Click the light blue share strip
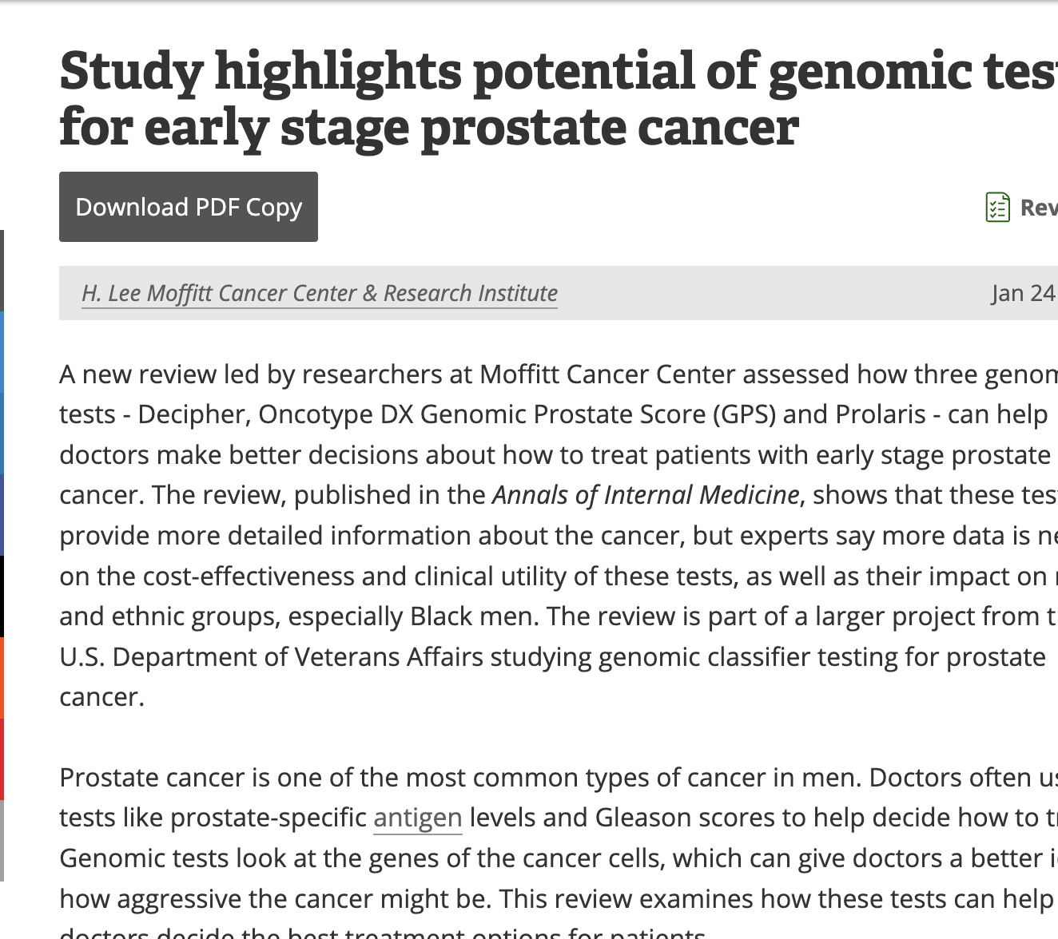The image size is (1058, 939). (x=2, y=352)
